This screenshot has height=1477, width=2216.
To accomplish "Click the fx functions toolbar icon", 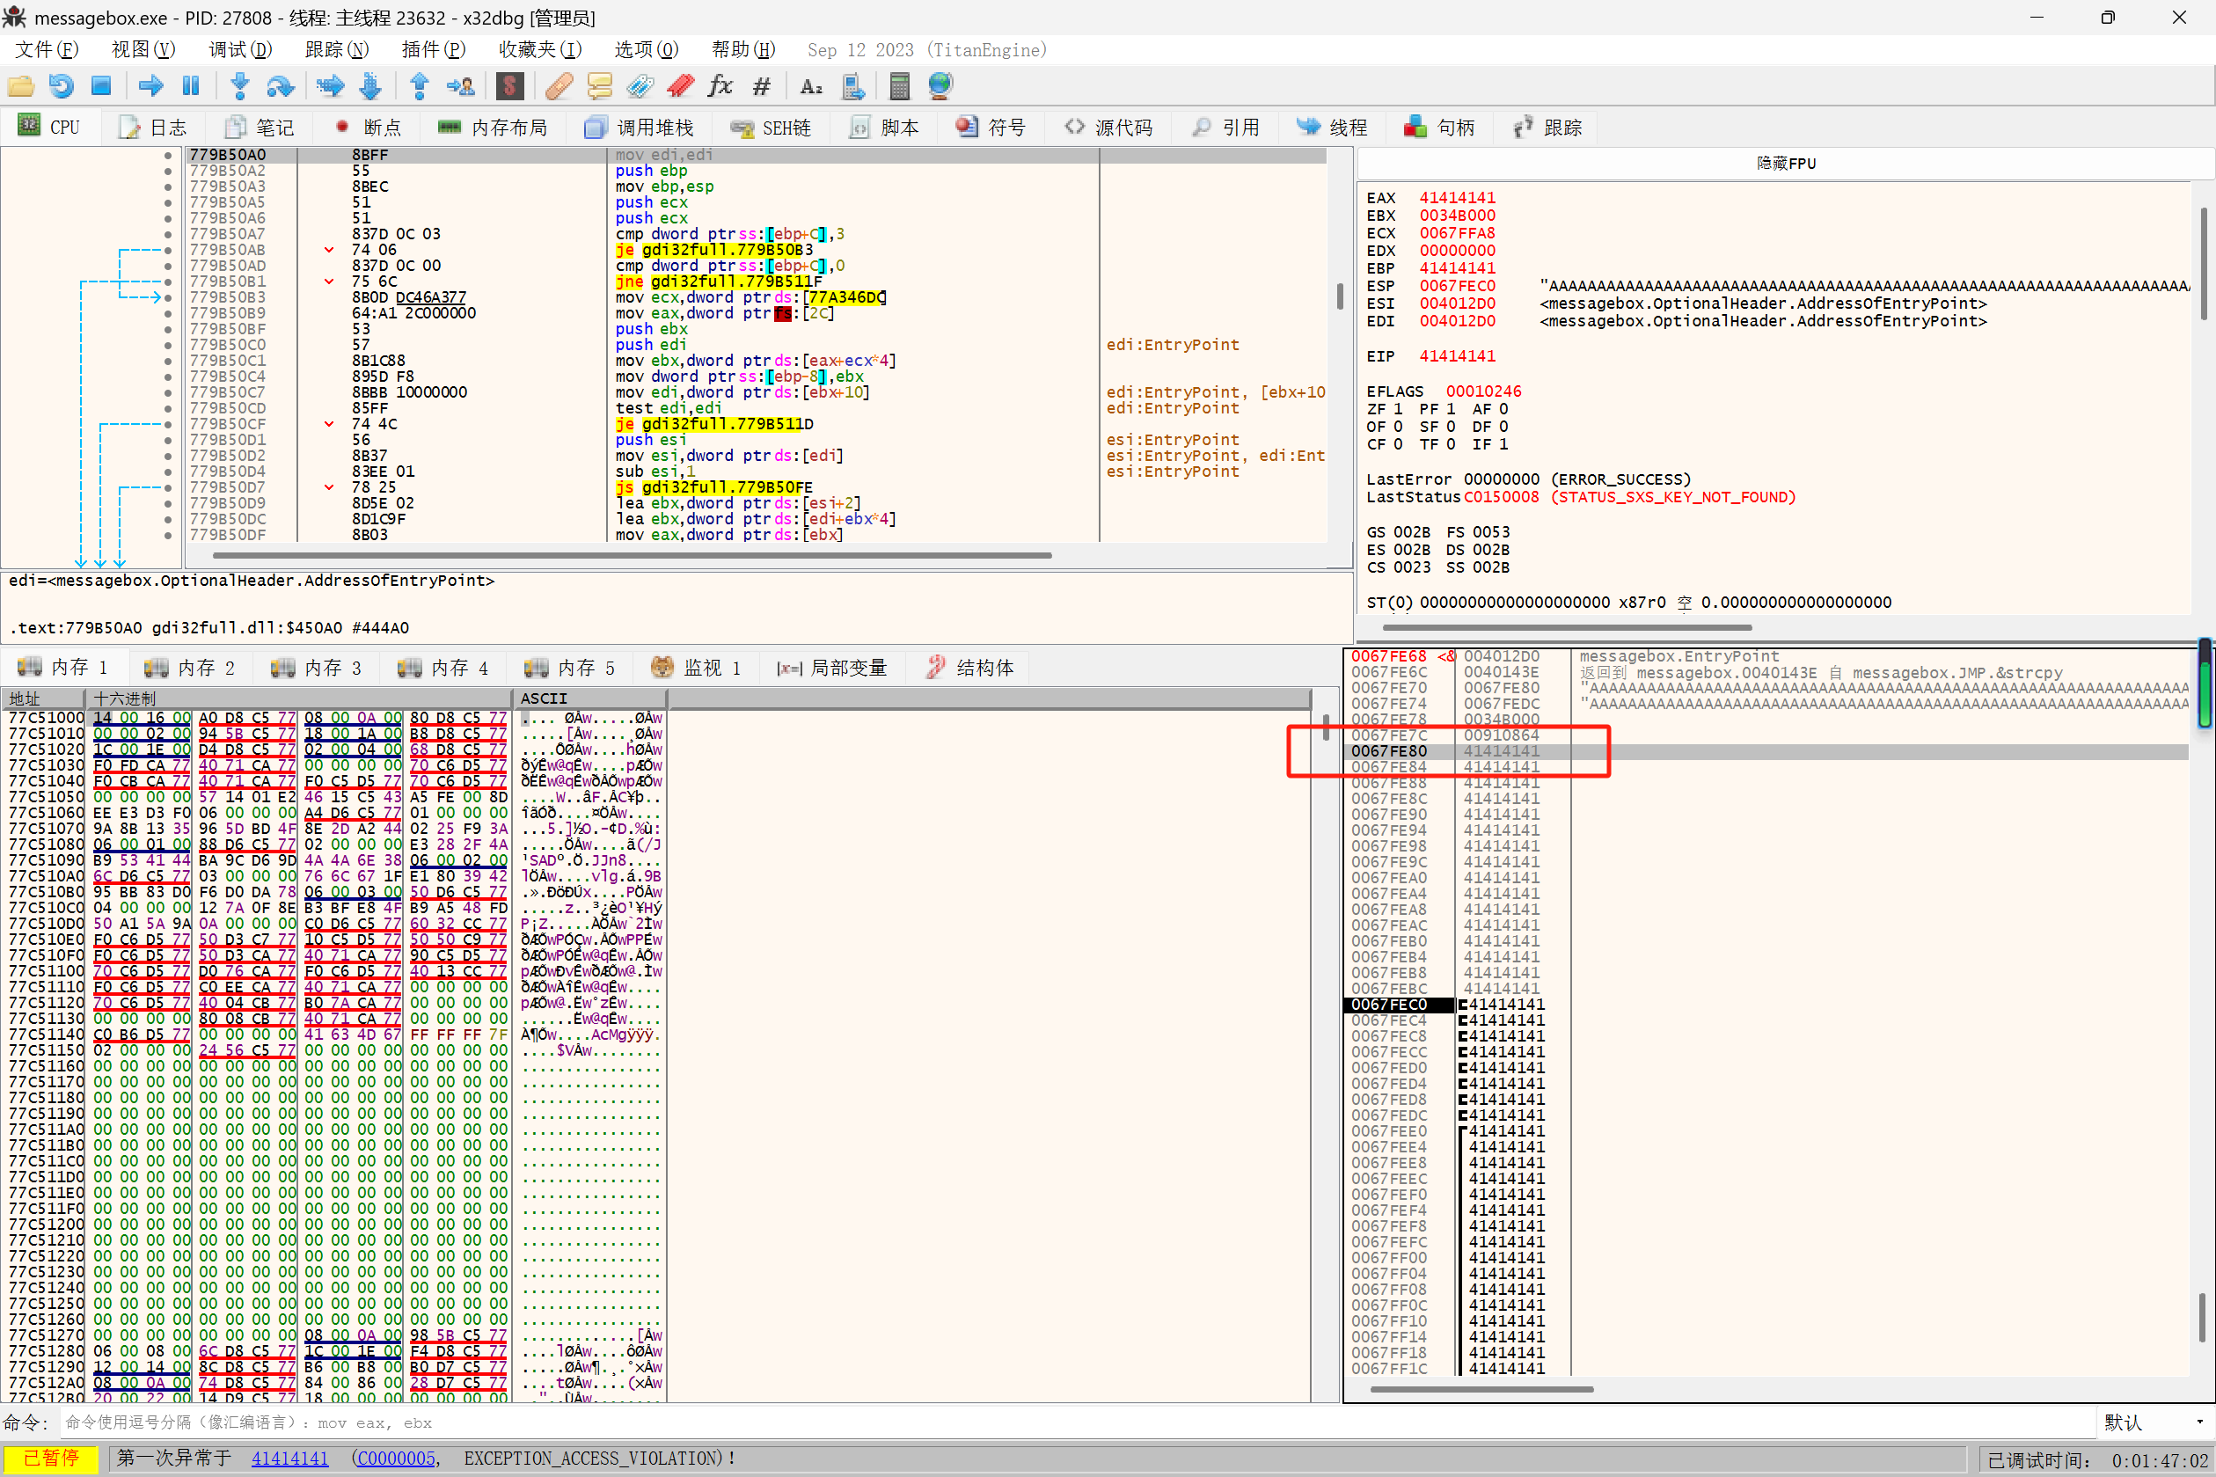I will tap(720, 87).
